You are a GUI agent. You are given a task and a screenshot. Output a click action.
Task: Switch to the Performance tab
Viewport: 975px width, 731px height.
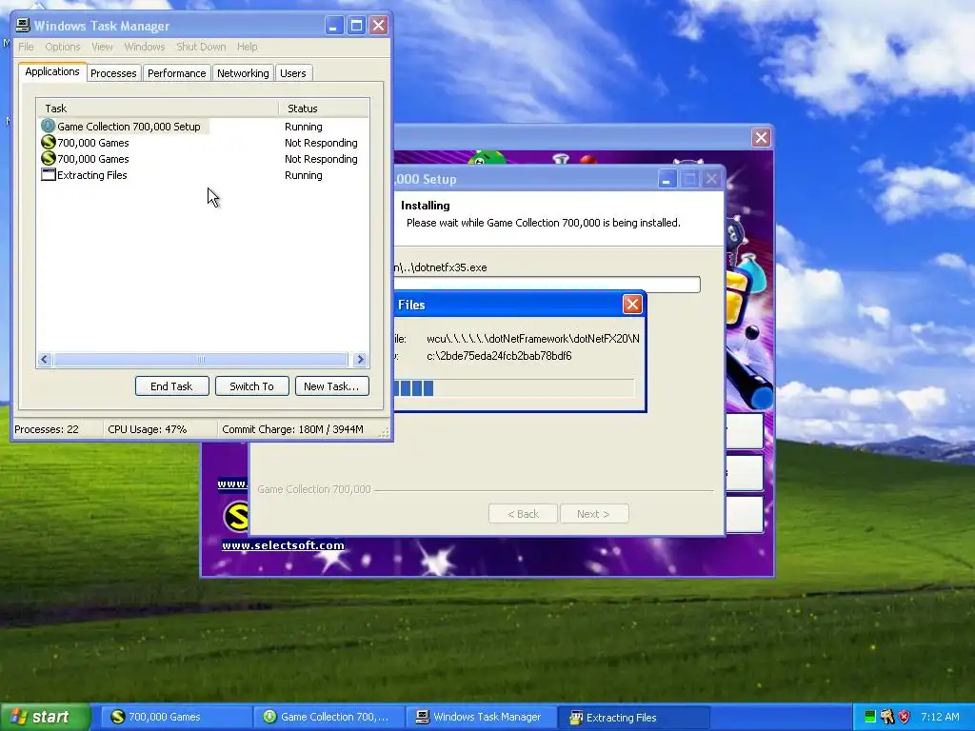point(176,73)
